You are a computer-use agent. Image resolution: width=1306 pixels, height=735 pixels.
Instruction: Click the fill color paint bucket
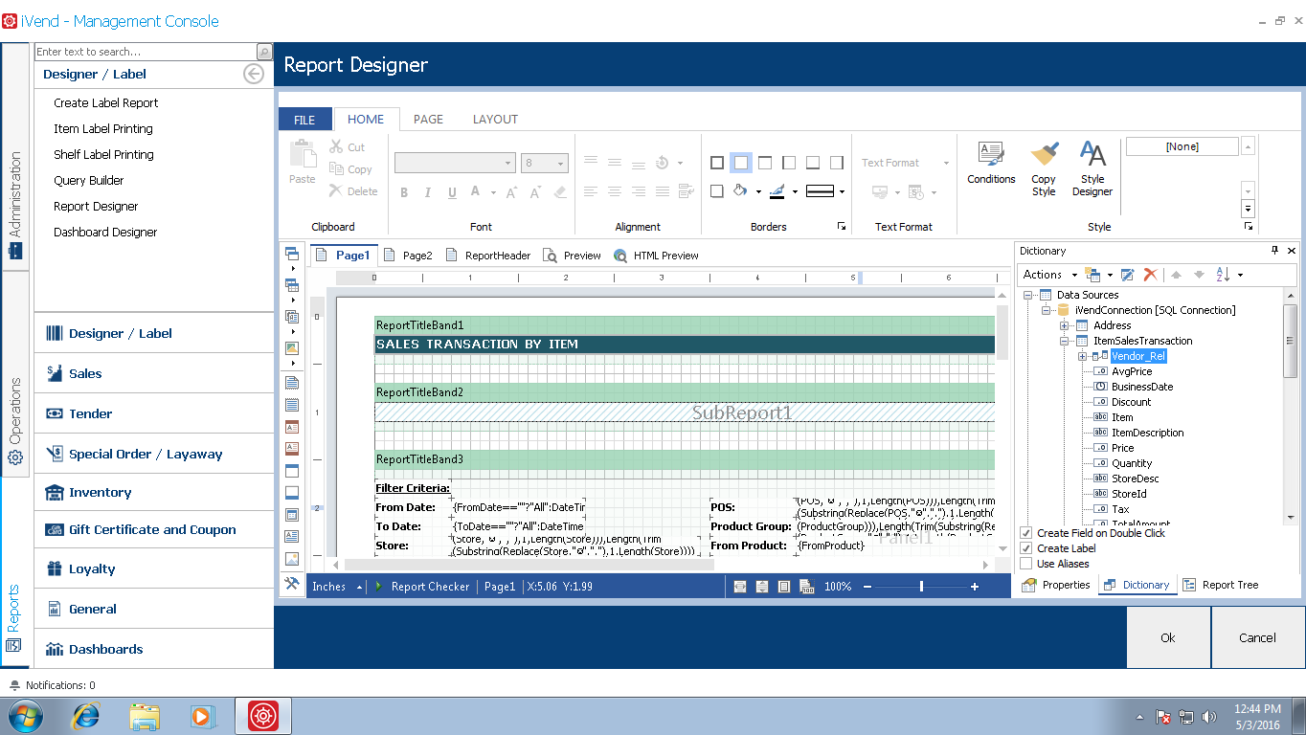pyautogui.click(x=739, y=191)
